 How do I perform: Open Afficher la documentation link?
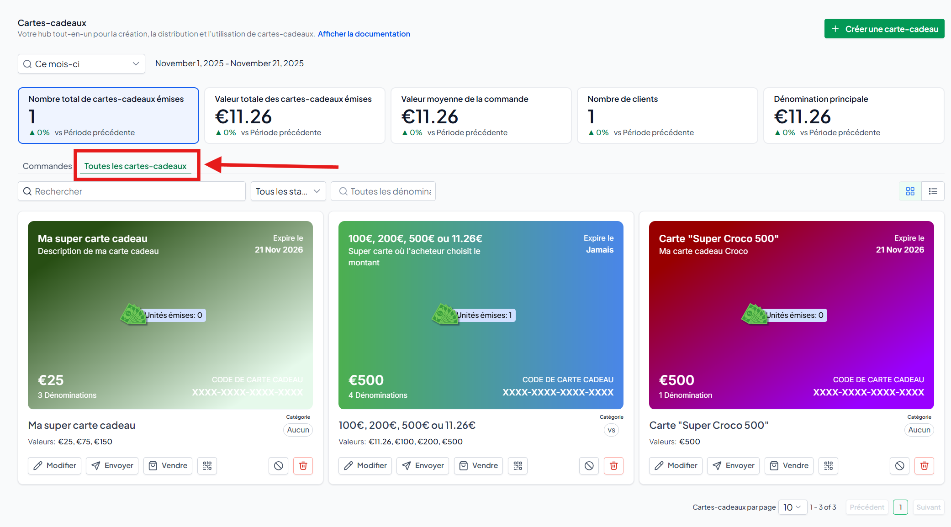[364, 34]
